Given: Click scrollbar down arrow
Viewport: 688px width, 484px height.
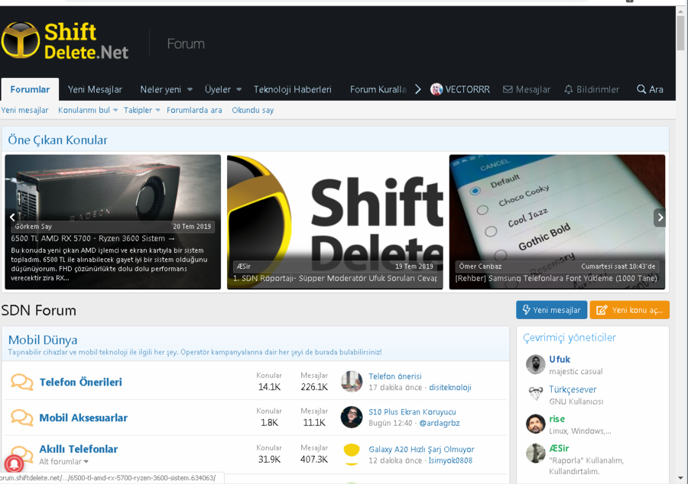Looking at the screenshot, I should pyautogui.click(x=680, y=478).
